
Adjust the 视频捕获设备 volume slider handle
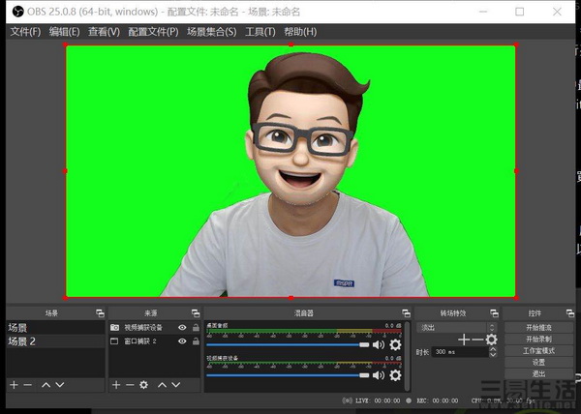tap(364, 375)
